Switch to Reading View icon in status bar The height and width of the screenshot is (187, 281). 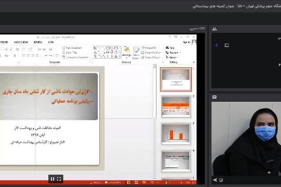pyautogui.click(x=144, y=182)
